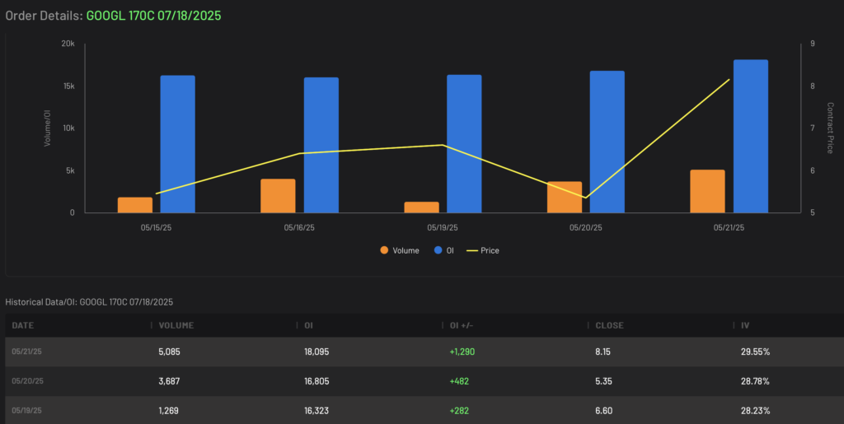This screenshot has width=844, height=424.
Task: Click the 05/16/25 orange volume bar
Action: click(x=279, y=196)
